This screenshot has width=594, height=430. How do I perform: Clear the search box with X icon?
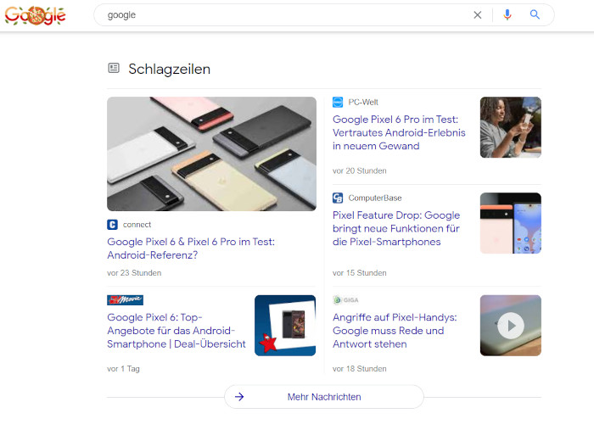(477, 15)
